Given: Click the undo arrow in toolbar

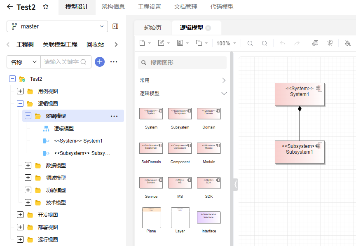Looking at the screenshot, I should [283, 43].
